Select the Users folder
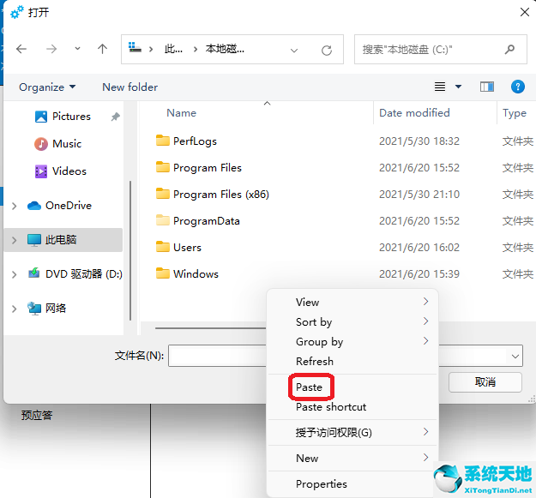 187,248
